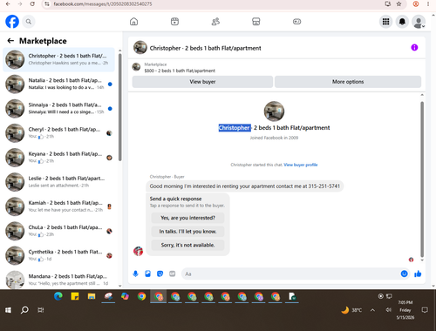Open Microsoft Edge from the taskbar
The width and height of the screenshot is (436, 331).
(58, 296)
